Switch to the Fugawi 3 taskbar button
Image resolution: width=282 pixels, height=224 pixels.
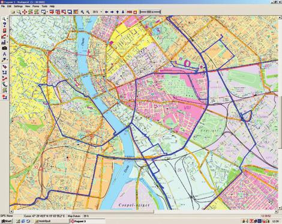[88, 221]
